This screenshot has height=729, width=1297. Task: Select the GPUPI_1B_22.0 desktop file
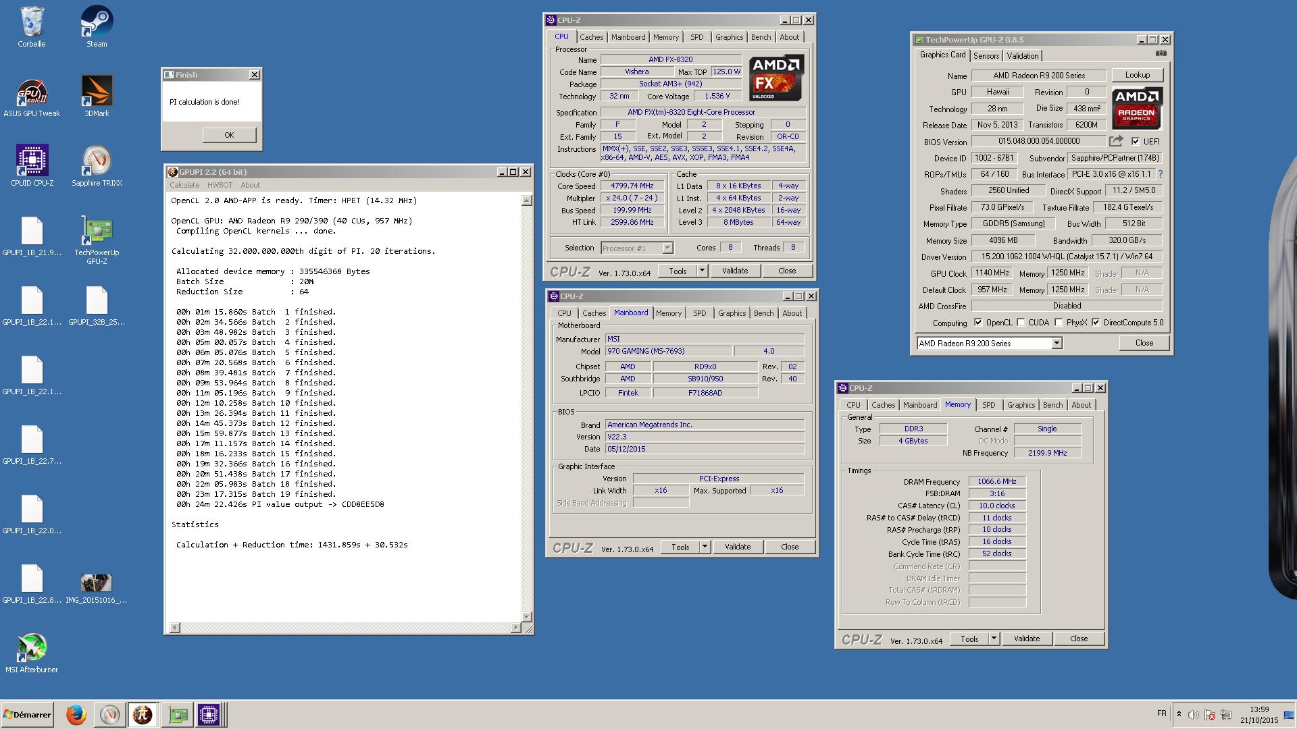[32, 514]
